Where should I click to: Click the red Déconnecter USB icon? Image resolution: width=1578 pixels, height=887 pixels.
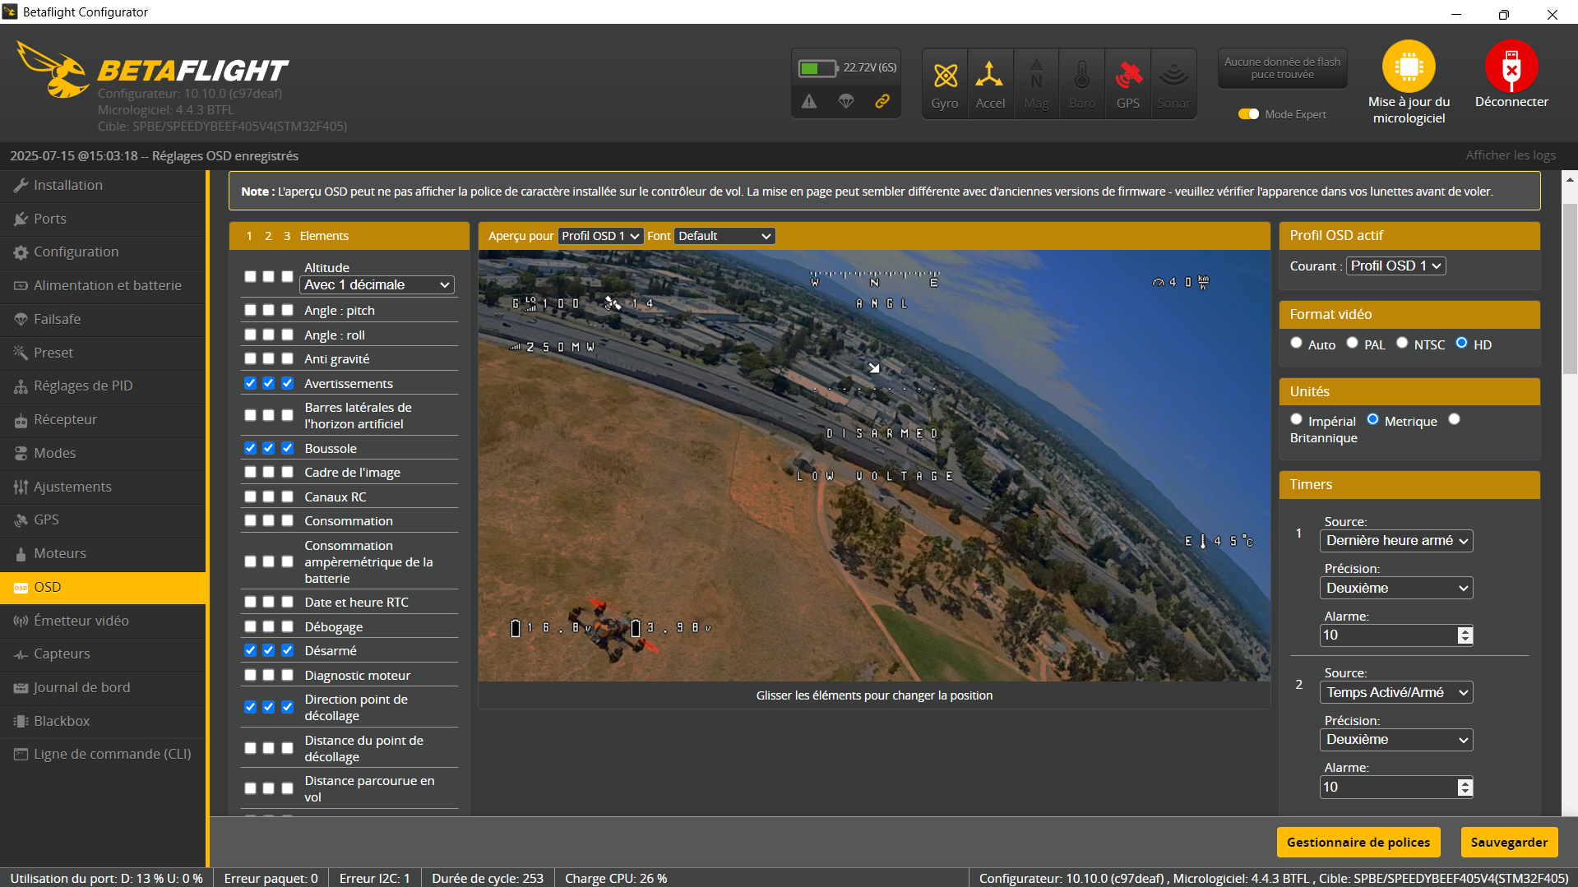(x=1511, y=67)
